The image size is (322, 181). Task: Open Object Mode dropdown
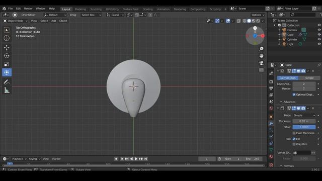16,21
